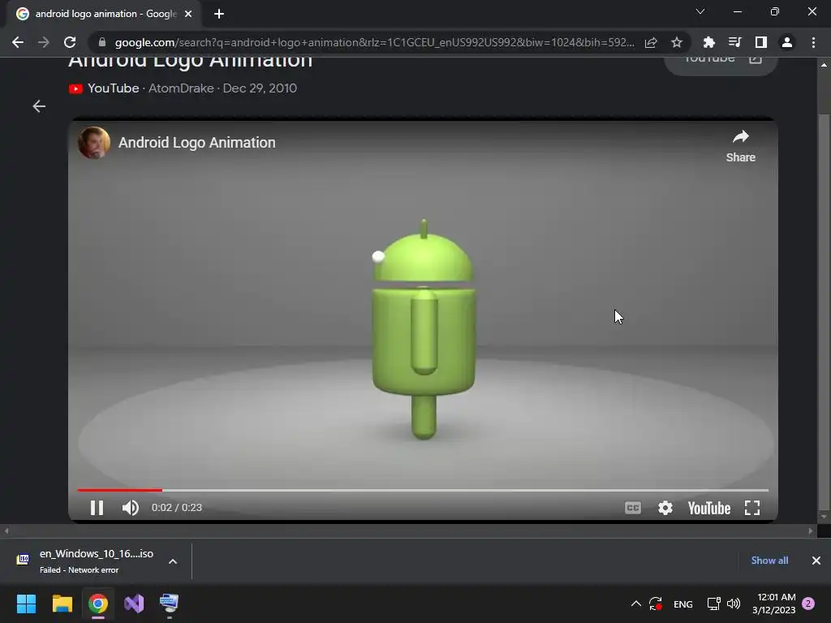The width and height of the screenshot is (831, 623).
Task: Click Show all downloads
Action: [769, 561]
